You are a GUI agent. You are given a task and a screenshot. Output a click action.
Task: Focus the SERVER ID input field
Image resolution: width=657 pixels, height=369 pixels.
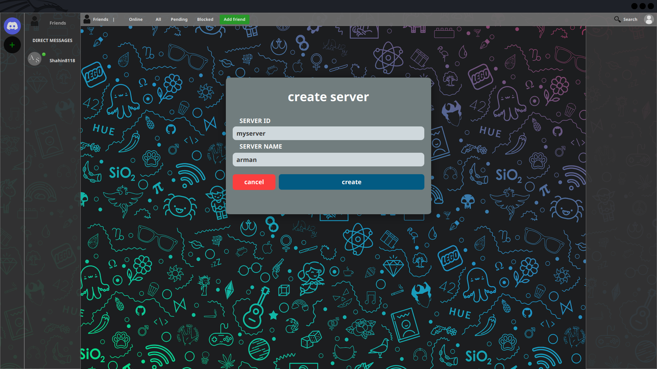coord(328,133)
